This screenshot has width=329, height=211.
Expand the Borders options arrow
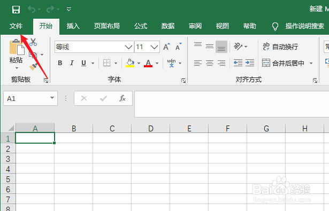click(x=116, y=63)
